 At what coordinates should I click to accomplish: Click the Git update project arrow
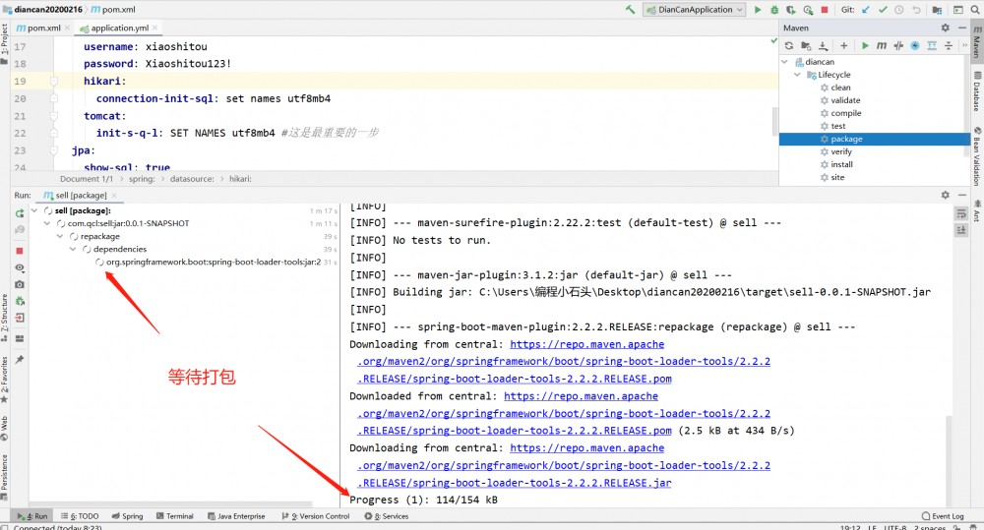[866, 10]
